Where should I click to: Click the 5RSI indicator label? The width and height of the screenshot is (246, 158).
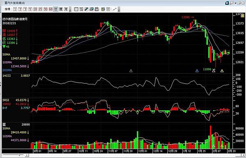point(6,100)
